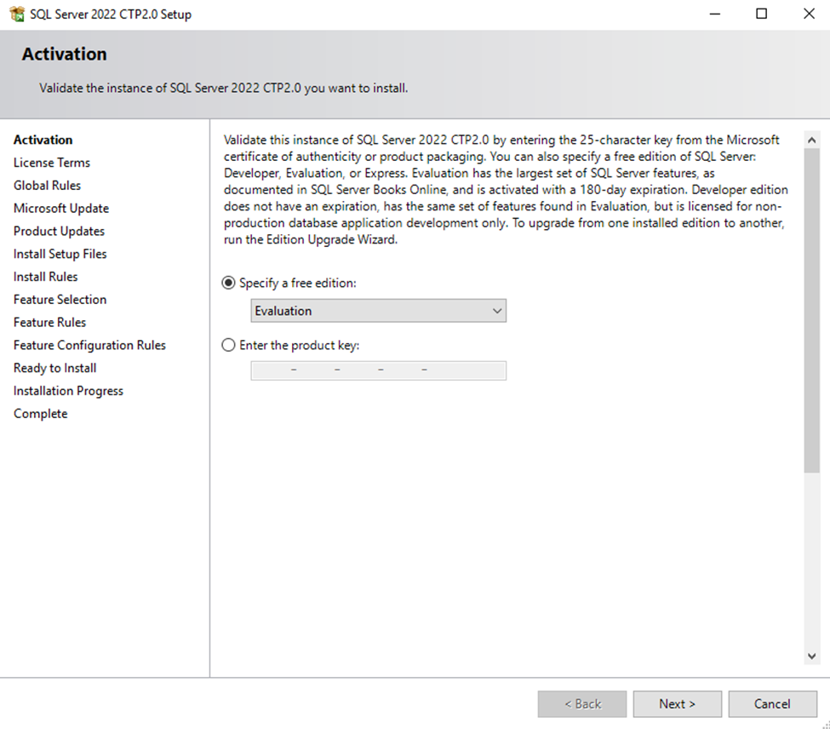Click the product key input field
Screen dimensions: 830x729
pos(379,370)
